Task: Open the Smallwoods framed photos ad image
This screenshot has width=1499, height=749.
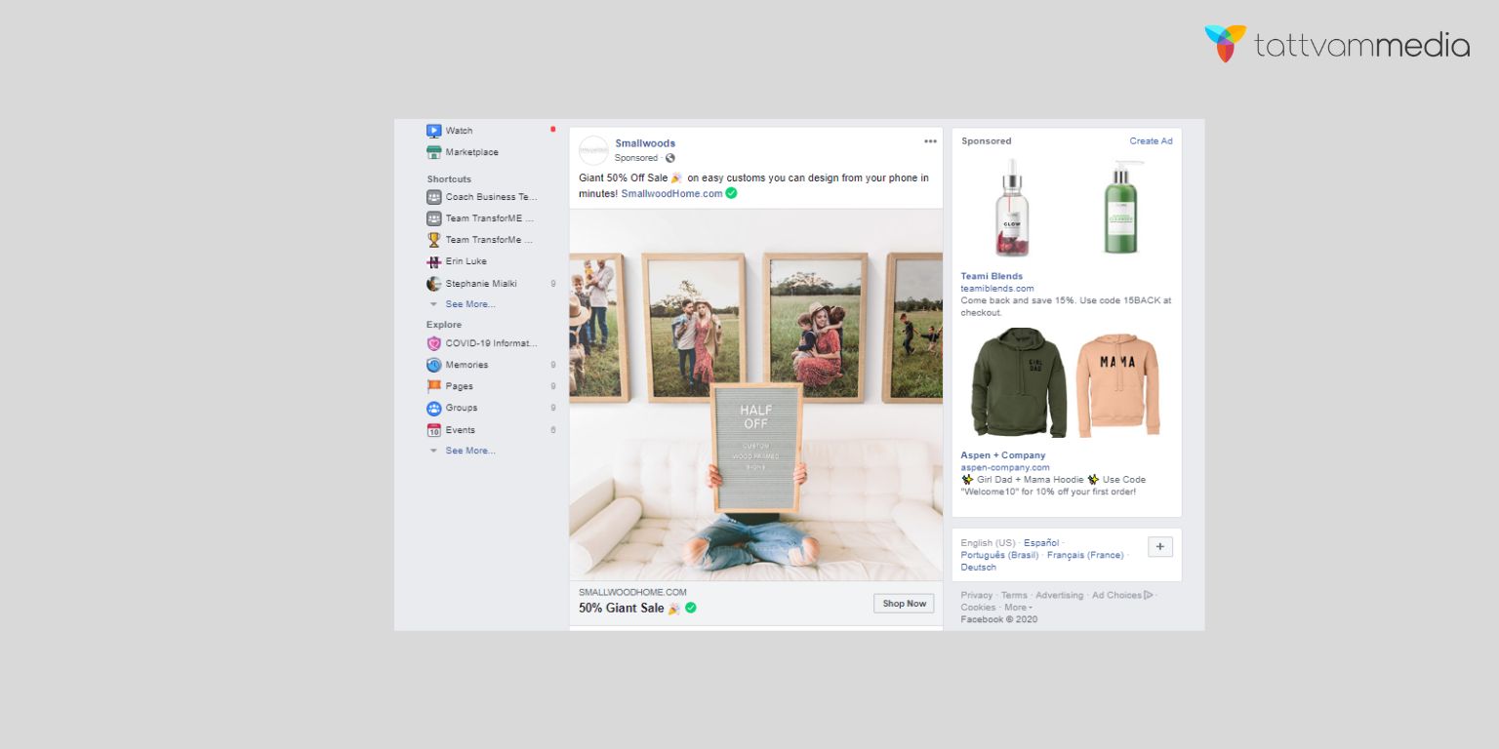Action: tap(756, 395)
